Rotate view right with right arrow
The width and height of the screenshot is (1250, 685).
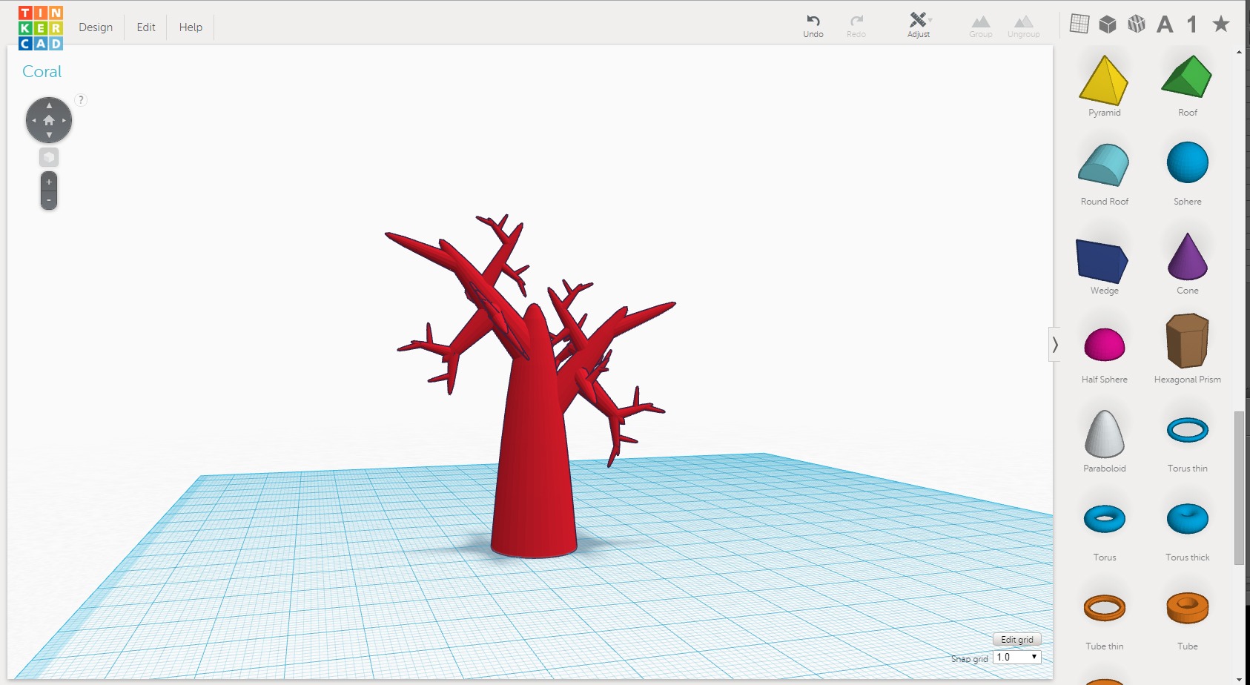(x=64, y=120)
